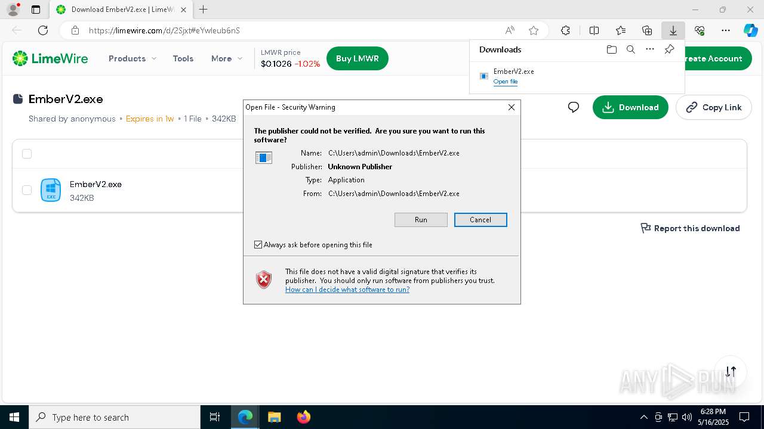Open a new browser tab
Screen dimensions: 764x429
click(x=204, y=10)
